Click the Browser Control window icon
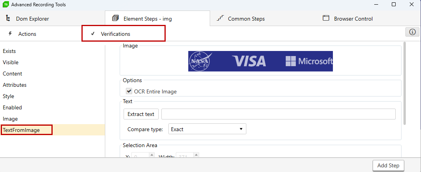Viewport: 421px width, 172px height. [x=326, y=18]
